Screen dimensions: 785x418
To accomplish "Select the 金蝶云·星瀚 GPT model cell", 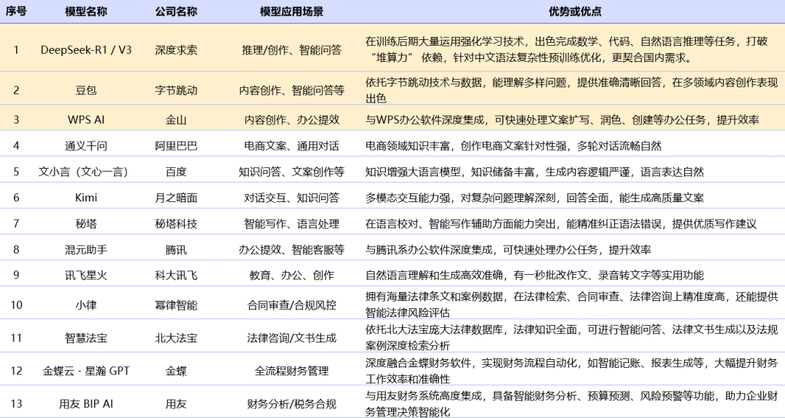I will [x=86, y=371].
